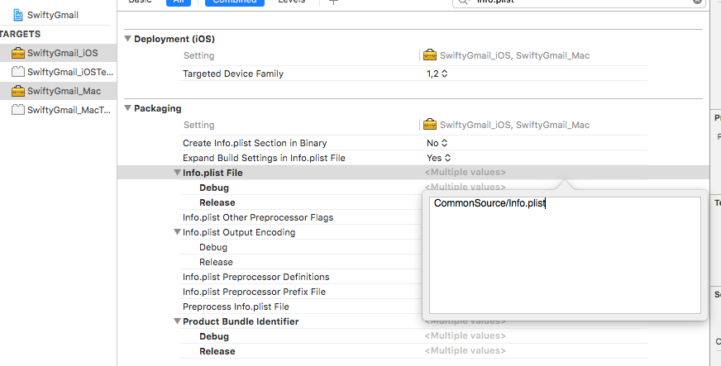
Task: Click Multiple values of Info.plist File
Action: click(x=465, y=172)
